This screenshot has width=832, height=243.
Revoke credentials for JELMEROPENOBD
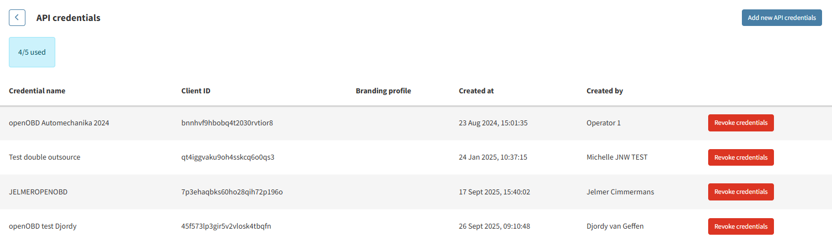(x=740, y=192)
